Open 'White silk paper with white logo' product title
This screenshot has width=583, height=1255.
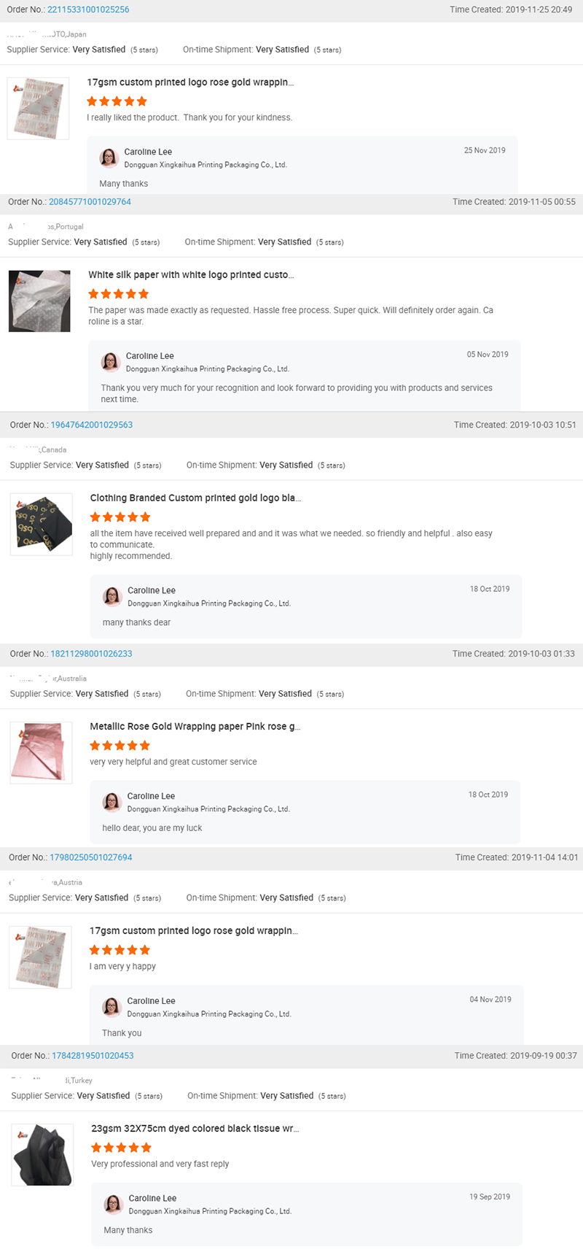click(191, 275)
